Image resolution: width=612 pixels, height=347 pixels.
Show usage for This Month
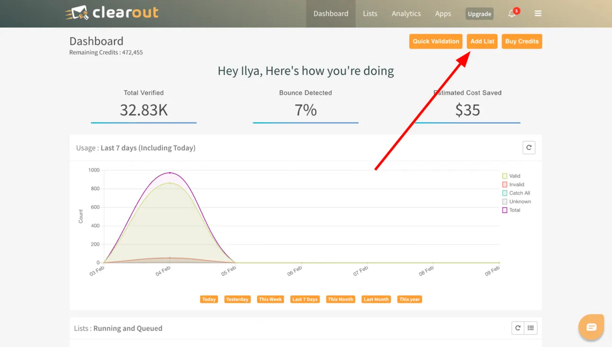tap(341, 299)
